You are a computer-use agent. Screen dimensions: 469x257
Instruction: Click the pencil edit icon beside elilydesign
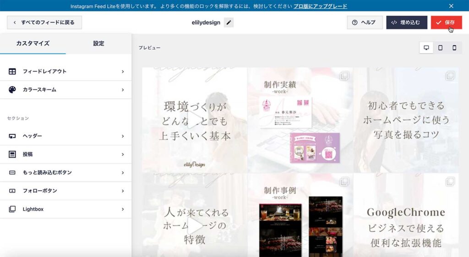click(x=229, y=22)
